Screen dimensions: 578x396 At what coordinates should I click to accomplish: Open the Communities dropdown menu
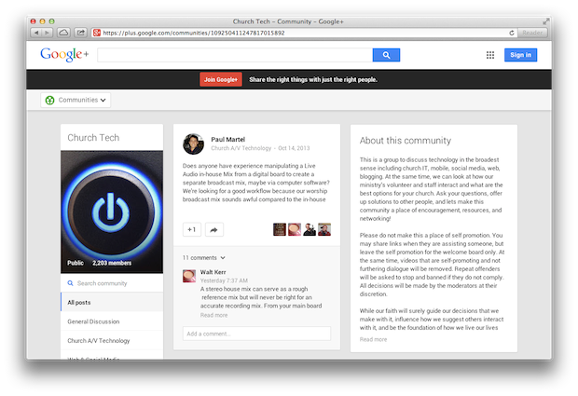[76, 100]
